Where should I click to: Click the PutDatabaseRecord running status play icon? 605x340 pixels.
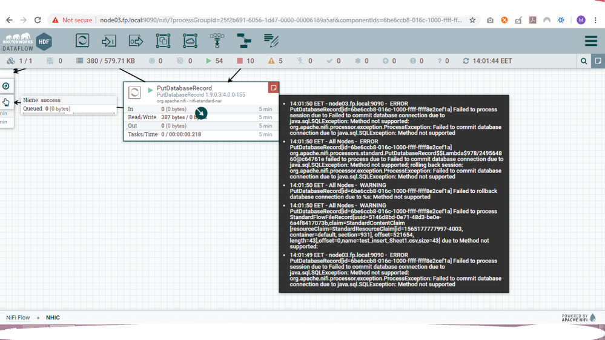click(150, 90)
